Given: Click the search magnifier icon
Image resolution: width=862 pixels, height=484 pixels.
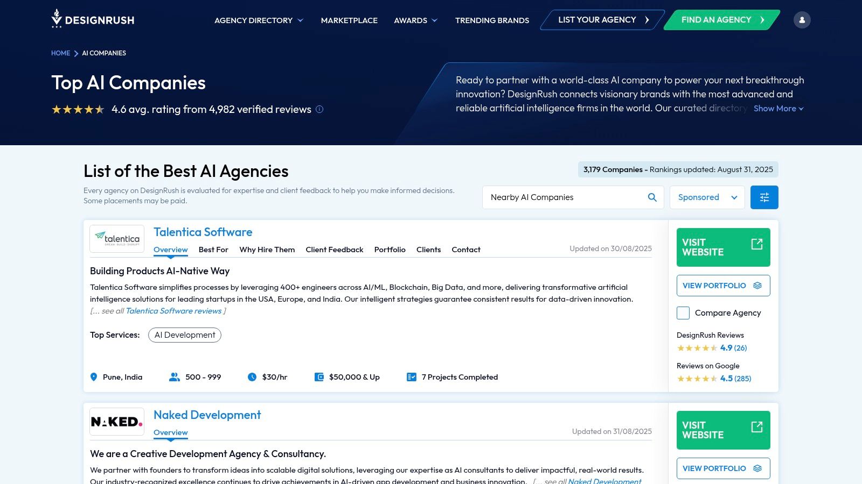Looking at the screenshot, I should pyautogui.click(x=652, y=197).
